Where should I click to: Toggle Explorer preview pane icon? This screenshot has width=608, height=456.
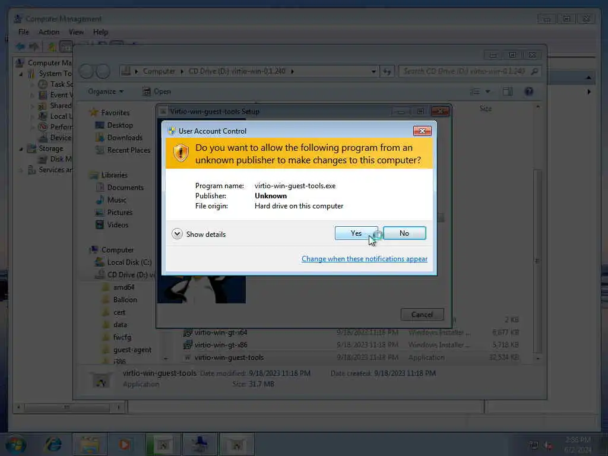pos(507,91)
